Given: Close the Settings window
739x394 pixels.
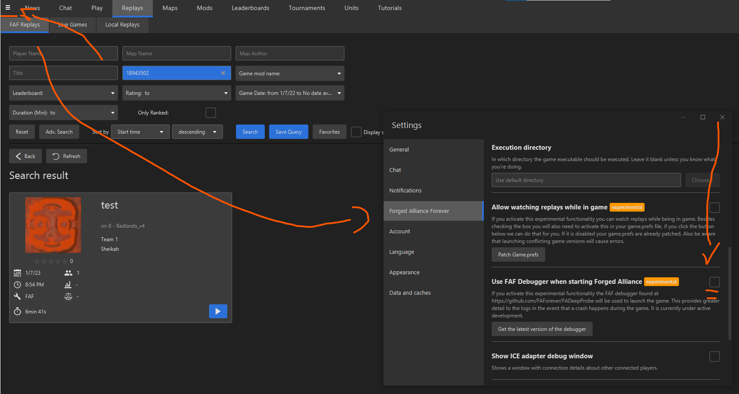Looking at the screenshot, I should [722, 117].
